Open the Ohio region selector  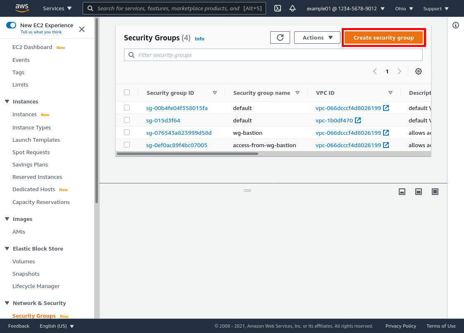[404, 9]
